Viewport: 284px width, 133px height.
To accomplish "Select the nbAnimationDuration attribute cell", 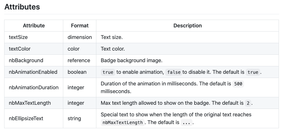I will [34, 87].
